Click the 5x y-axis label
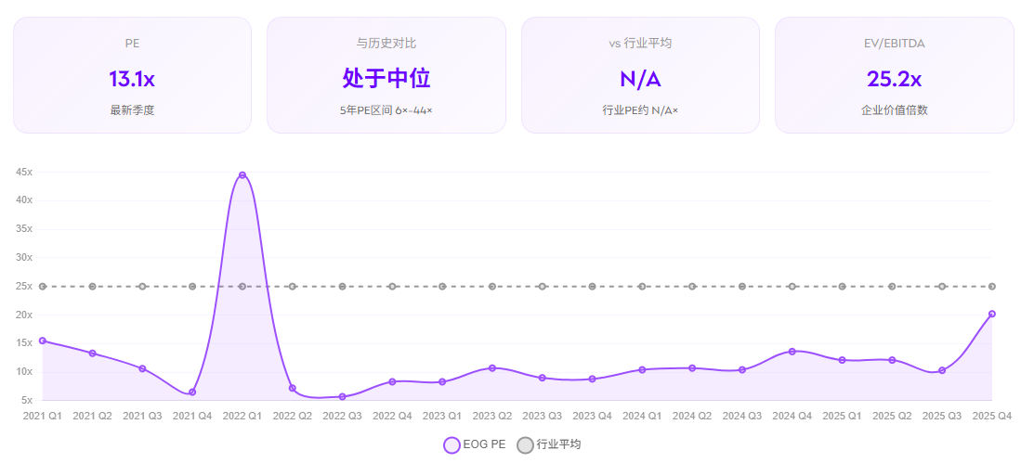This screenshot has width=1021, height=463. [x=27, y=401]
